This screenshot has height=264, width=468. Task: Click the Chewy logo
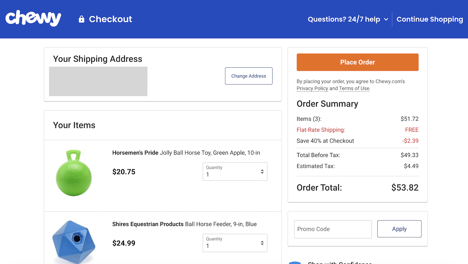coord(33,18)
